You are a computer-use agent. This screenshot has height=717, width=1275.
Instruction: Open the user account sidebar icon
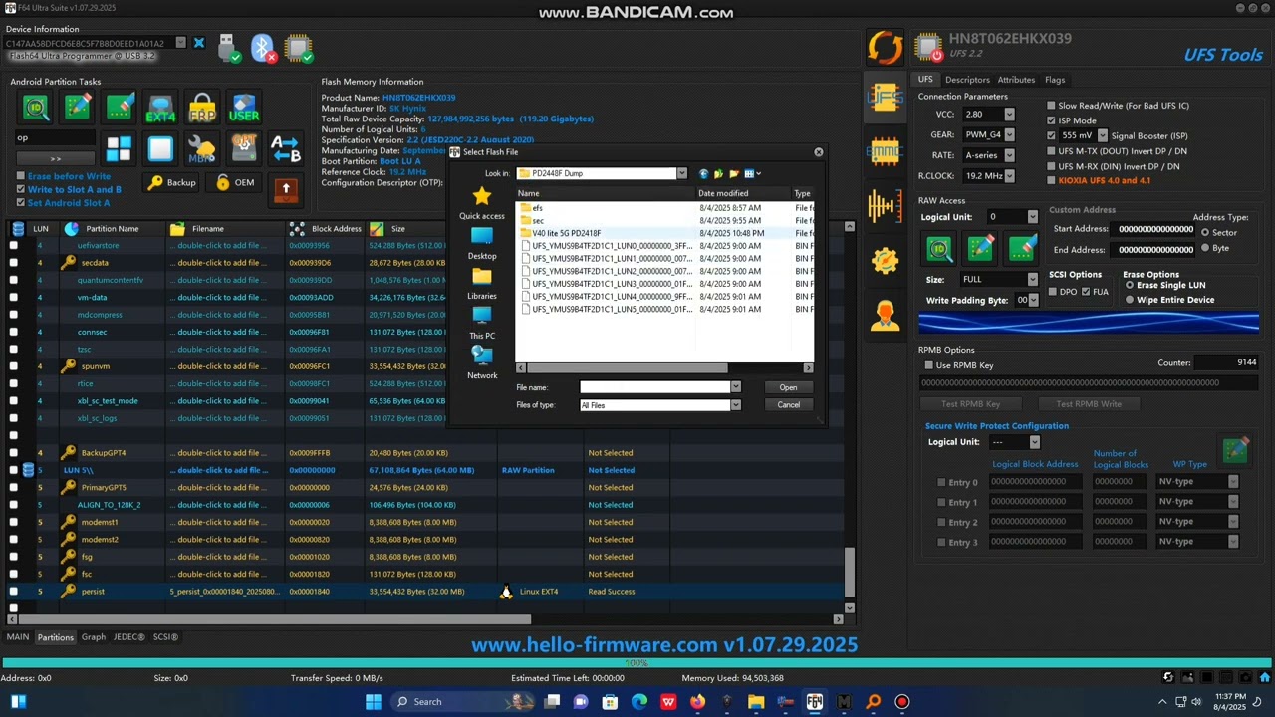(885, 315)
